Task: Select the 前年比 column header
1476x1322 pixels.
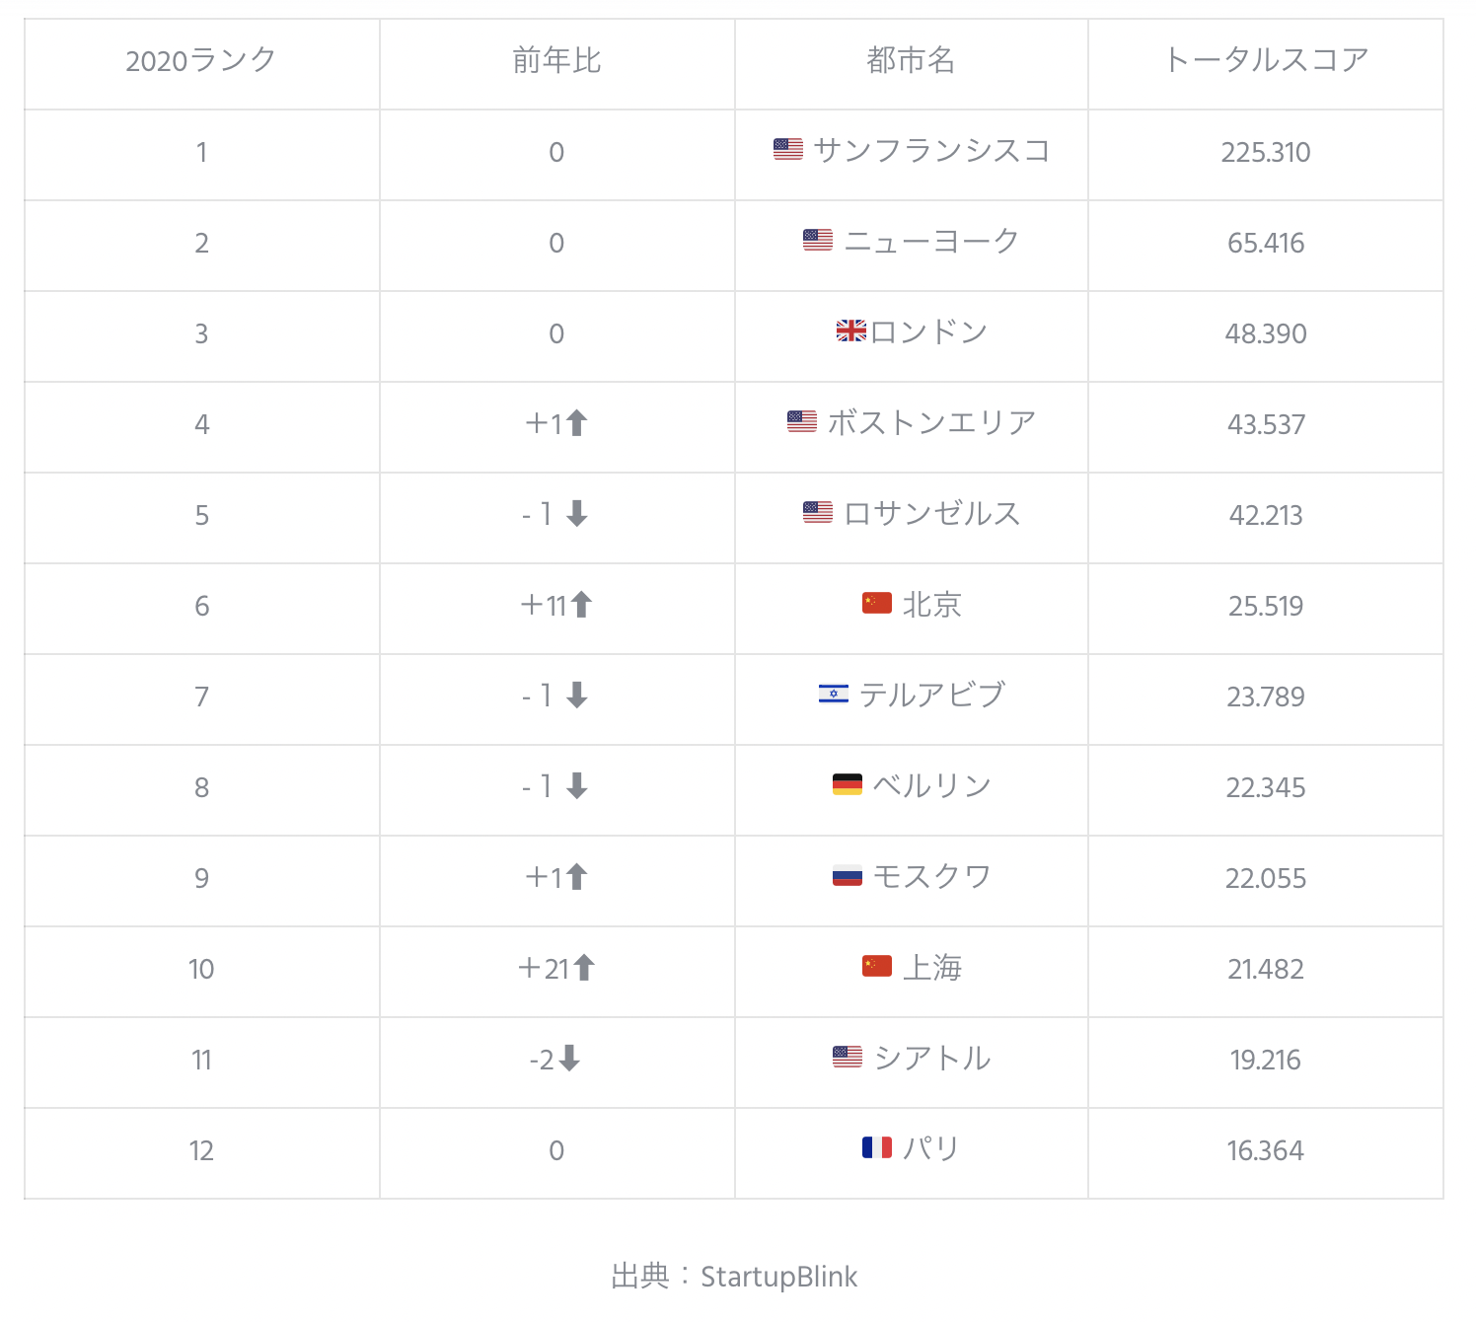Action: (556, 60)
